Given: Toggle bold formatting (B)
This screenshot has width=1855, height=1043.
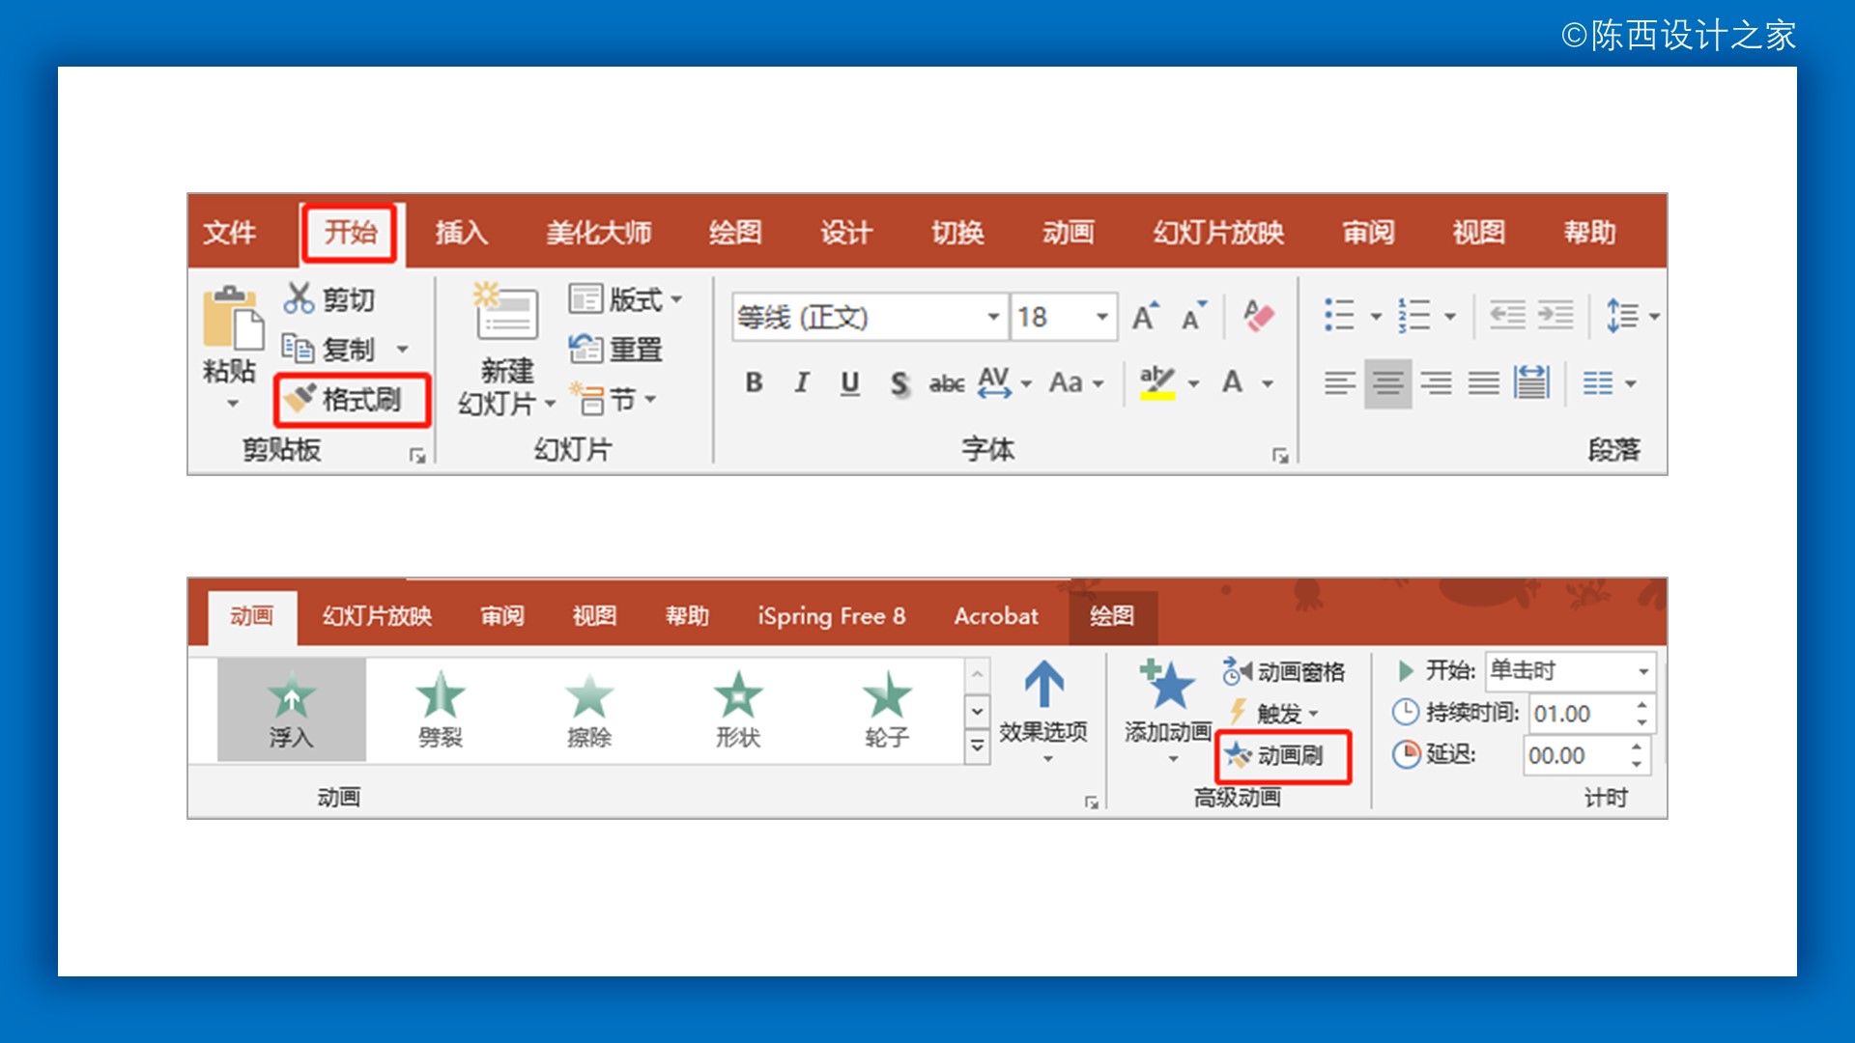Looking at the screenshot, I should coord(755,382).
